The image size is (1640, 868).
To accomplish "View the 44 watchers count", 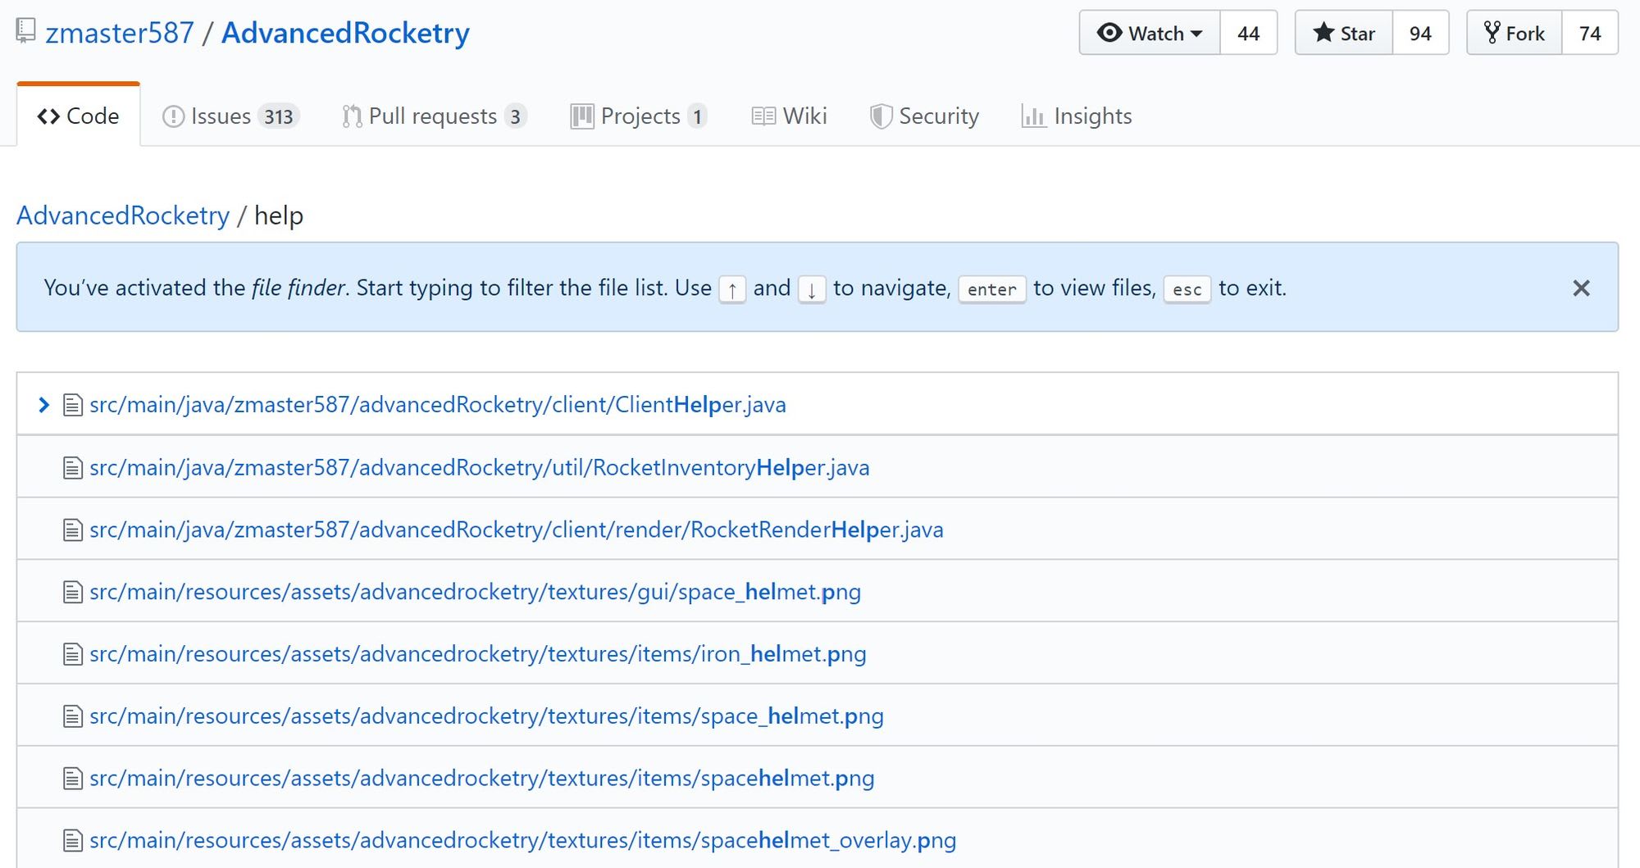I will point(1248,33).
